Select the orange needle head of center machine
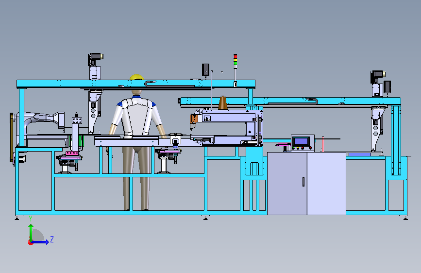Screen dimensions: 421x273 click(x=194, y=119)
